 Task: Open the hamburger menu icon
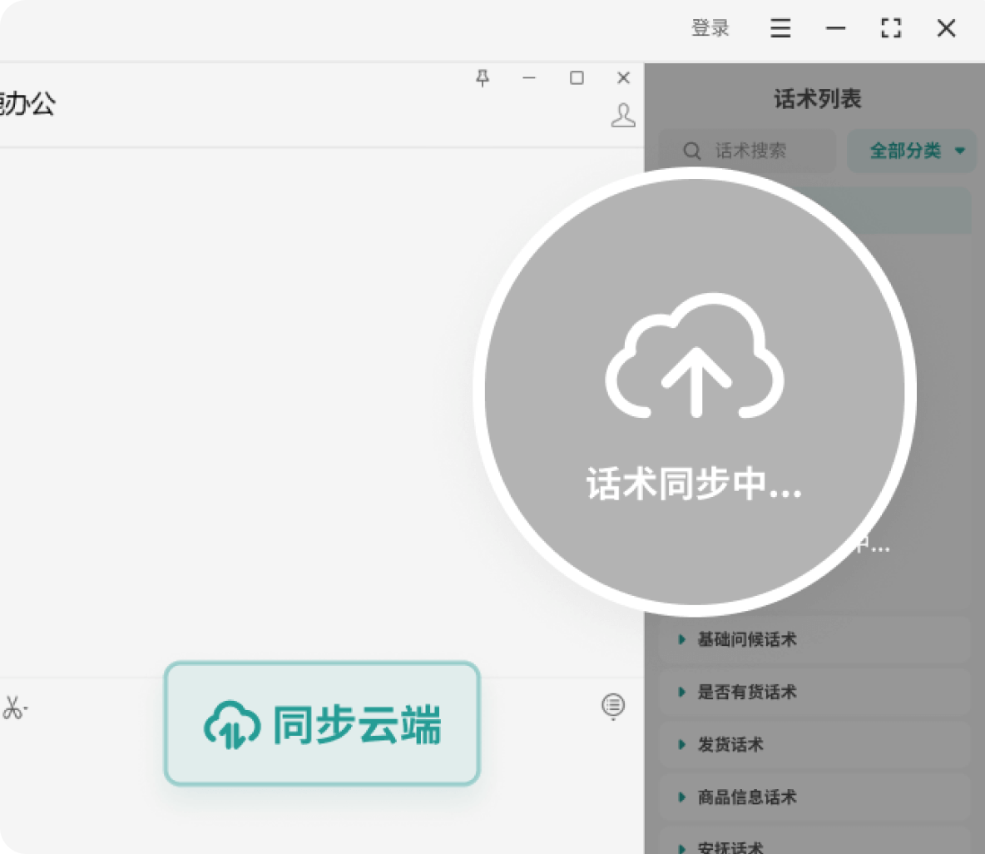pyautogui.click(x=780, y=28)
